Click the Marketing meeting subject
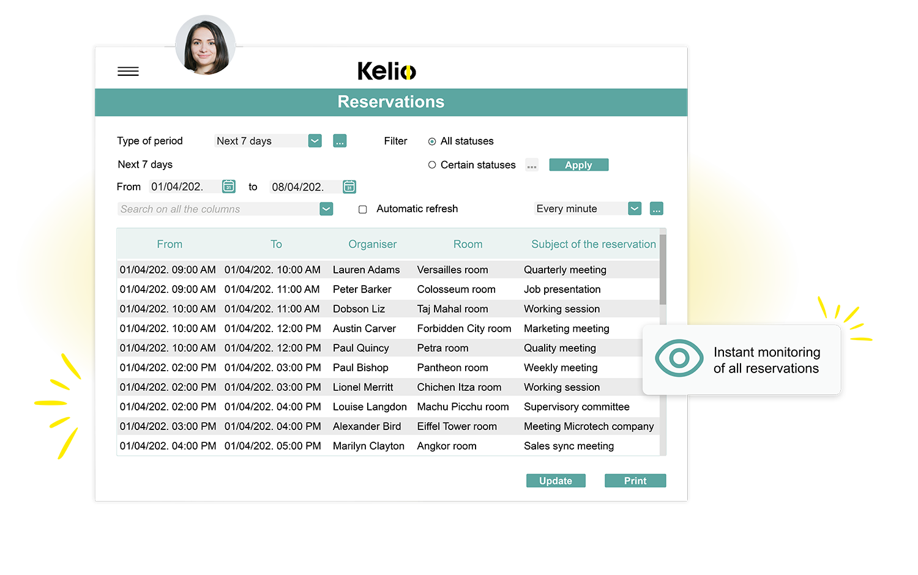Screen dimensions: 918x575 click(x=566, y=328)
